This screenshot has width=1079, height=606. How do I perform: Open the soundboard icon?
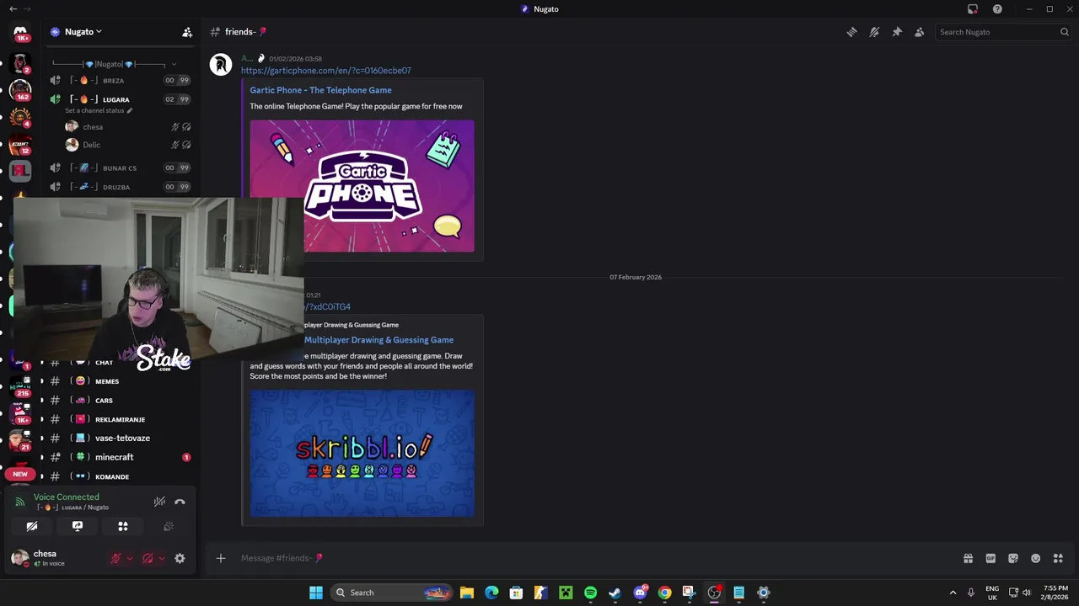pyautogui.click(x=169, y=526)
